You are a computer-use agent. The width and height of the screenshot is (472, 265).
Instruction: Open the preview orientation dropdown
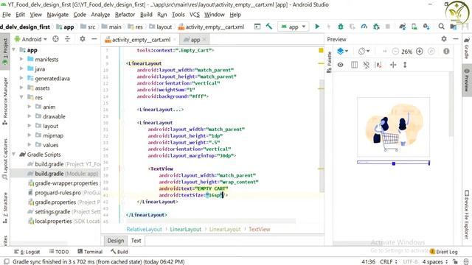click(x=364, y=52)
